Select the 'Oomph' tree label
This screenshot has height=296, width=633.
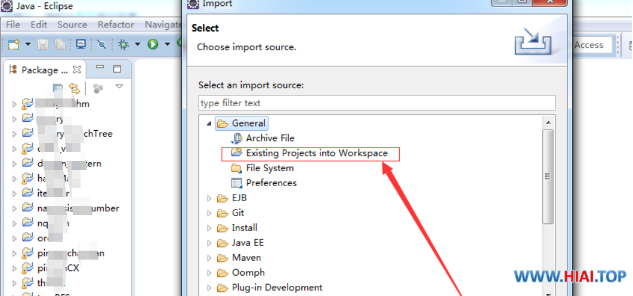pos(248,273)
